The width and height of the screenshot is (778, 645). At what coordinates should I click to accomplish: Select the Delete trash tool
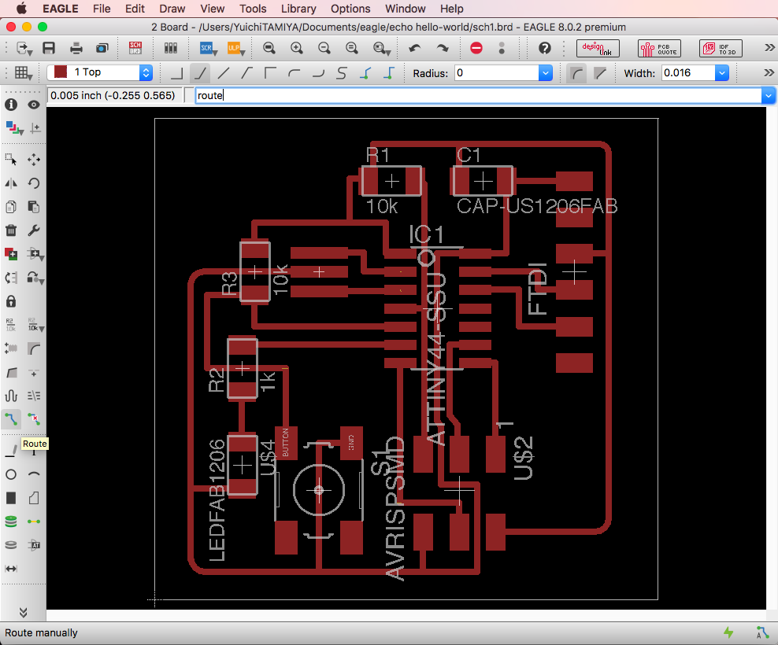(11, 230)
